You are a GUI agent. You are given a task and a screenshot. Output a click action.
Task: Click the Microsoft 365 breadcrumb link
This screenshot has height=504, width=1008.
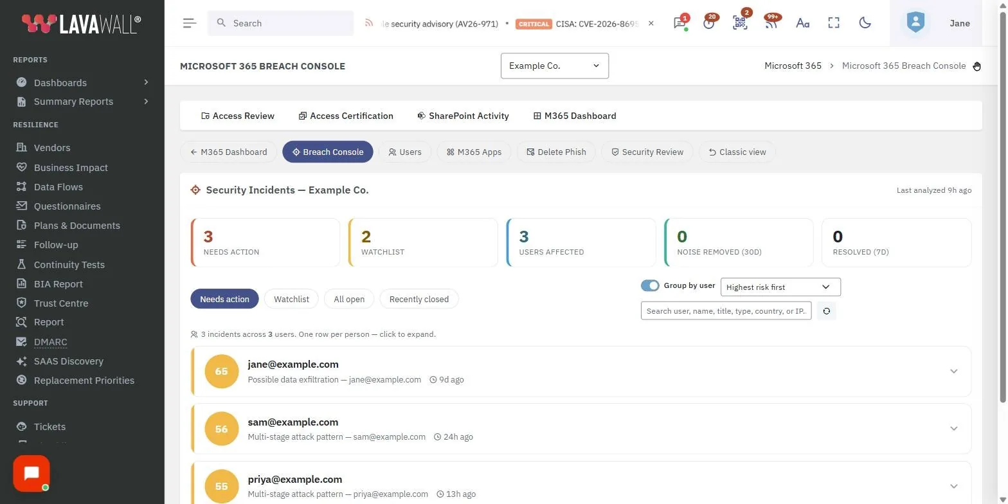793,66
